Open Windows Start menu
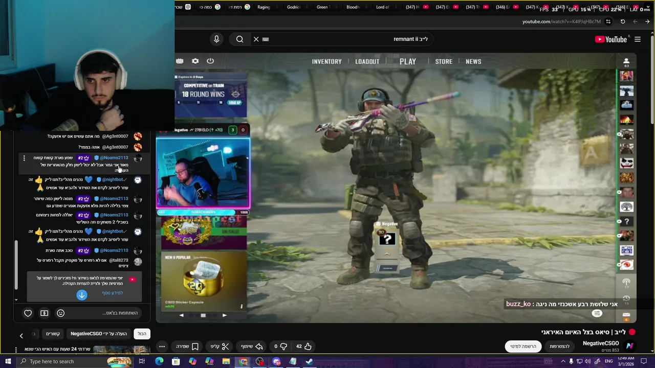 coord(8,361)
